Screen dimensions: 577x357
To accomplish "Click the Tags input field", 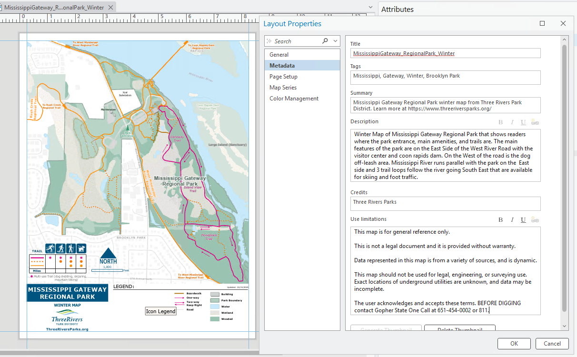I will (x=445, y=78).
